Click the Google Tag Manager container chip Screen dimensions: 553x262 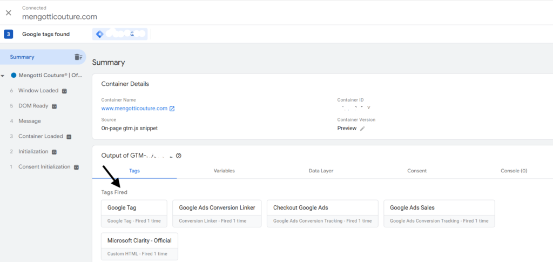click(x=120, y=34)
